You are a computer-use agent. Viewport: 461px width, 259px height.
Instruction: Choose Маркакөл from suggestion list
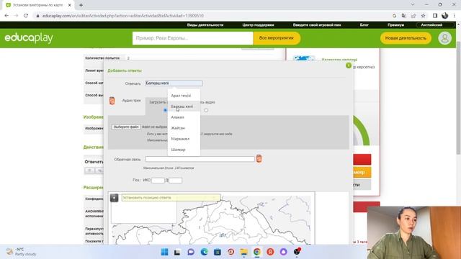click(x=184, y=139)
